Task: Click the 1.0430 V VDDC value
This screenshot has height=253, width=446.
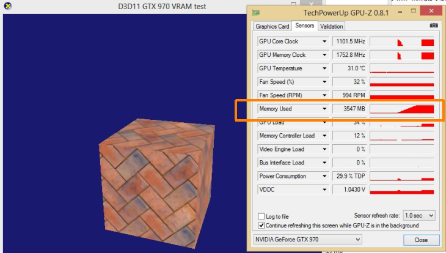Action: (x=349, y=189)
